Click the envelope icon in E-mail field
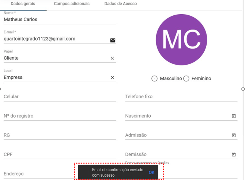The image size is (245, 180). [x=113, y=40]
